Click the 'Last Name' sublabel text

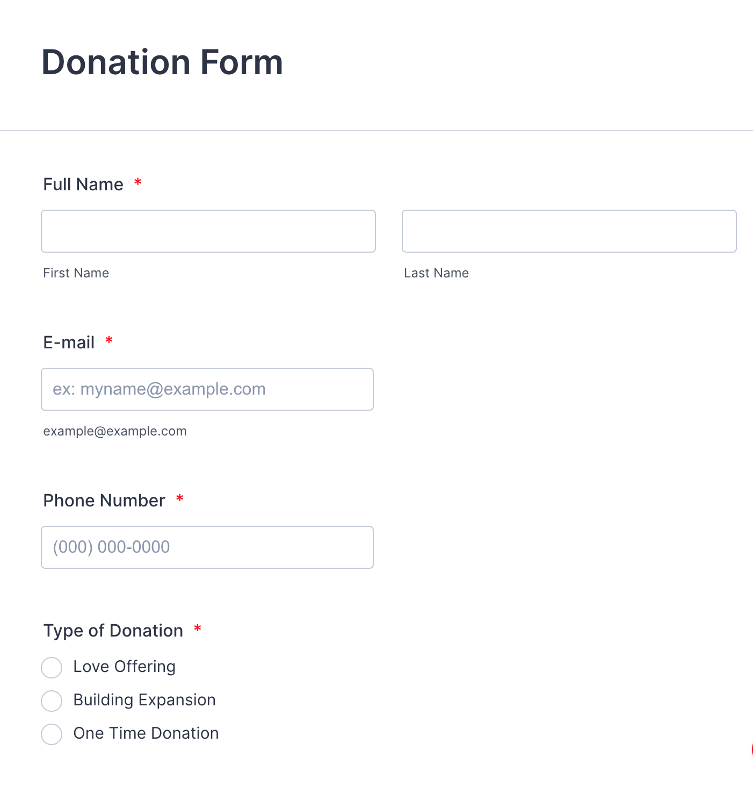point(436,273)
